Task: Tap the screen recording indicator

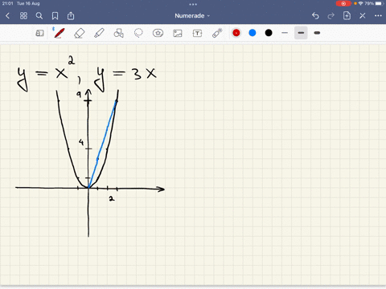Action: 343,3
